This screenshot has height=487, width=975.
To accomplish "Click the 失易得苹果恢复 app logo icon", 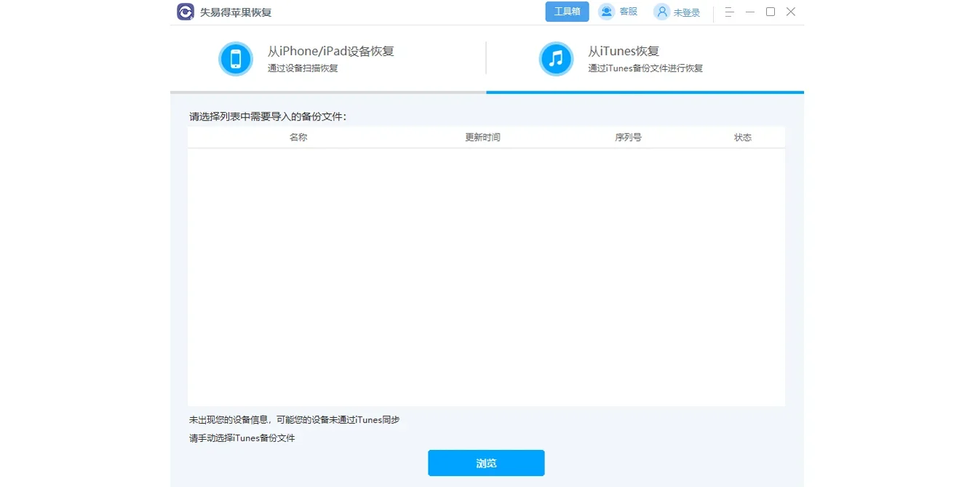I will coord(186,12).
